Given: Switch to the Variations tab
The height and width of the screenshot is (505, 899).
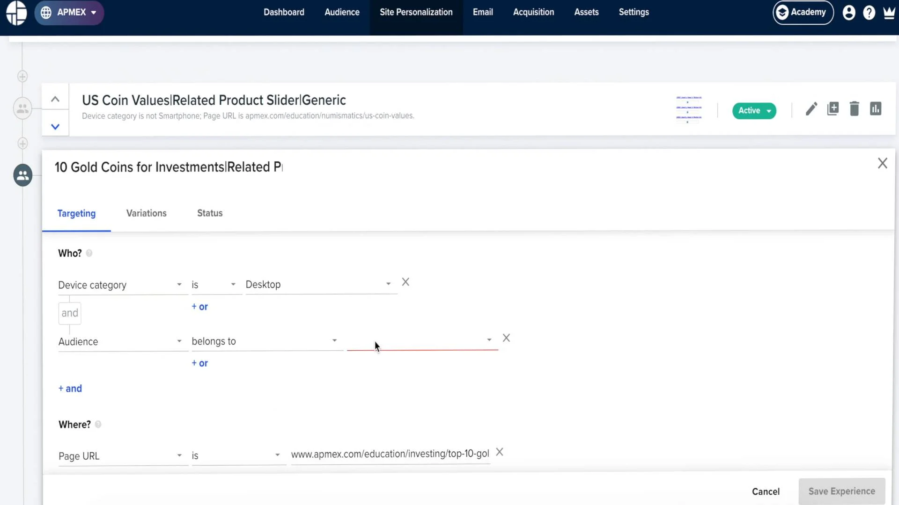Looking at the screenshot, I should coord(146,213).
